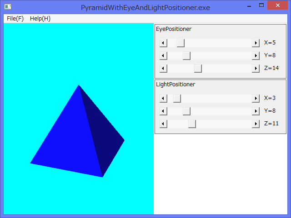The width and height of the screenshot is (291, 218).
Task: Click left arrow of EyePositioner Z scrollbar
Action: (163, 69)
